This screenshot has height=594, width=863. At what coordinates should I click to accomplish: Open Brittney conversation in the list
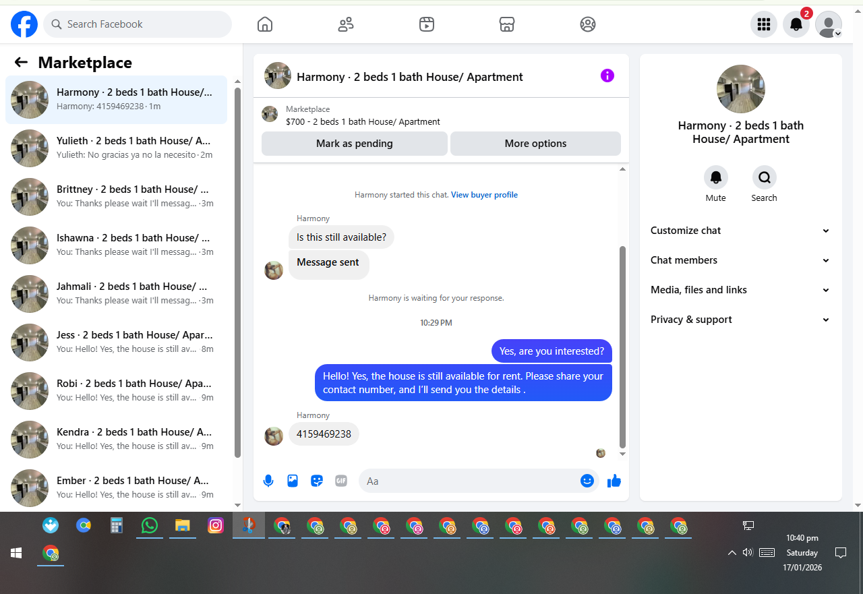[116, 197]
